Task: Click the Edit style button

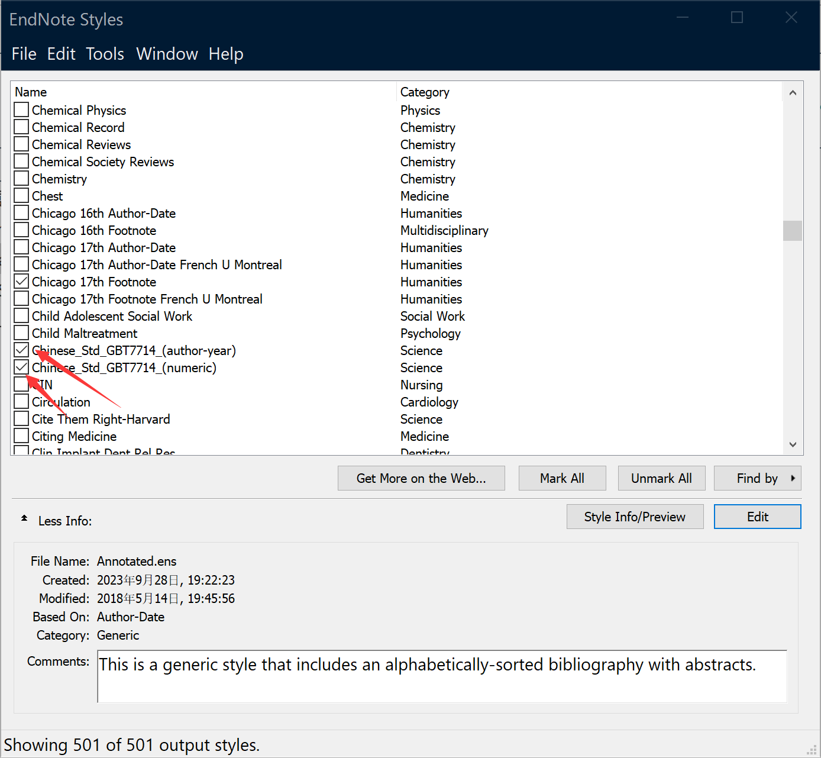Action: click(x=757, y=517)
